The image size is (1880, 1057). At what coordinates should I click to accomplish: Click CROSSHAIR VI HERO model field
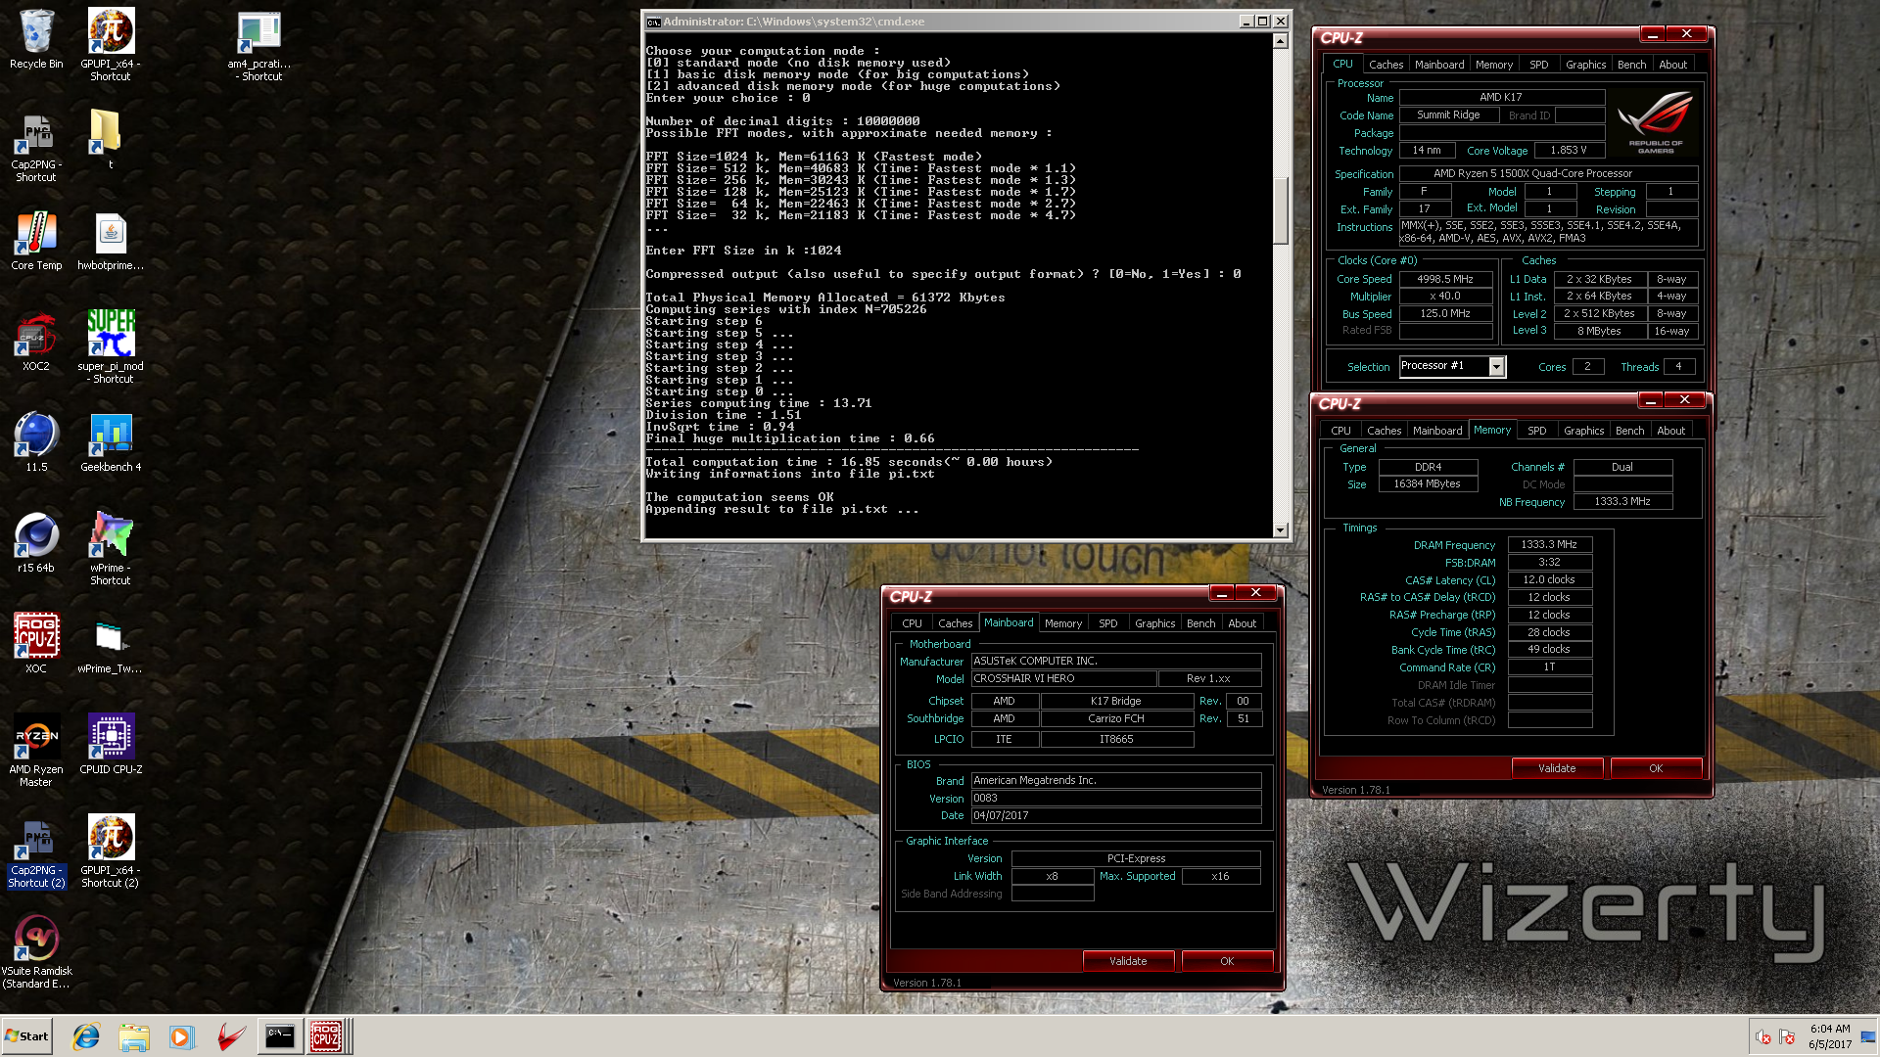1062,679
